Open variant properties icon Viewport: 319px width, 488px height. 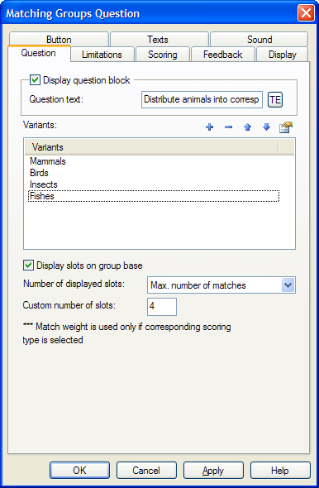coord(286,127)
